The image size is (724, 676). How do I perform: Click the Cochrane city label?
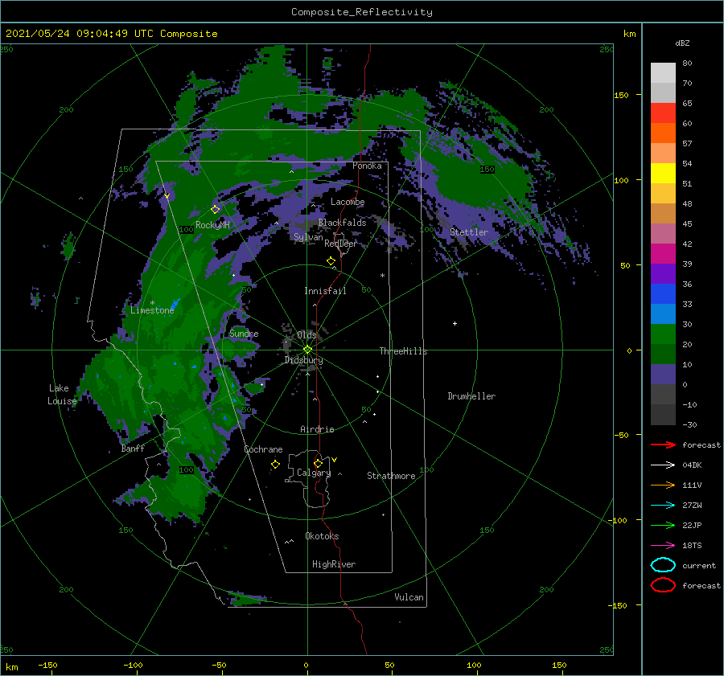[263, 449]
